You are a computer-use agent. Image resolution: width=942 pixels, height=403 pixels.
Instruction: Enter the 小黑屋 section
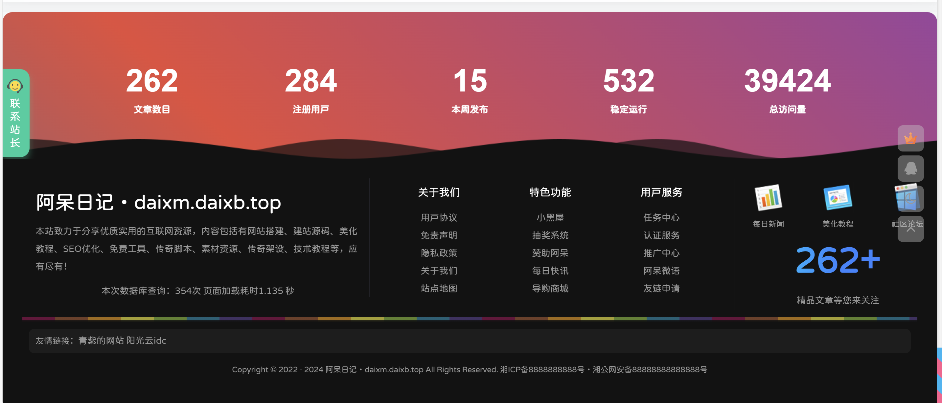click(550, 217)
